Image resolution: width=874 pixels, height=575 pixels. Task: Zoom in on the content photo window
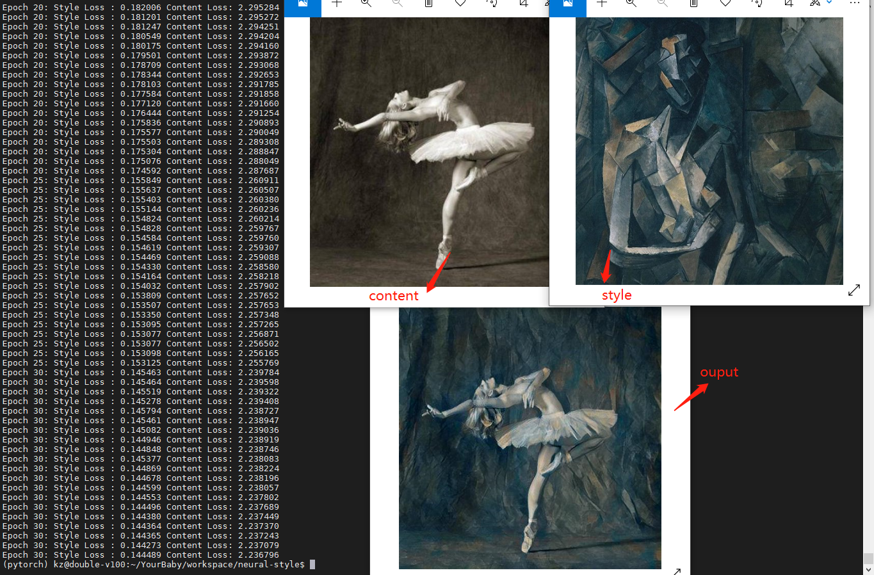coord(366,4)
